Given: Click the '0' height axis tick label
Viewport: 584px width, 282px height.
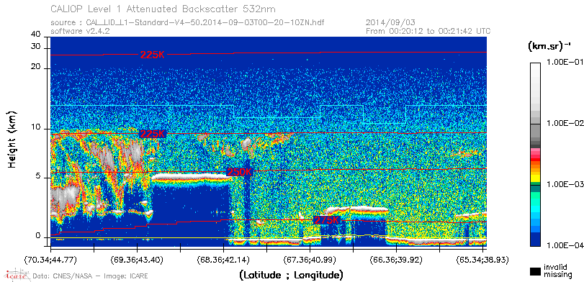Looking at the screenshot, I should pos(38,235).
